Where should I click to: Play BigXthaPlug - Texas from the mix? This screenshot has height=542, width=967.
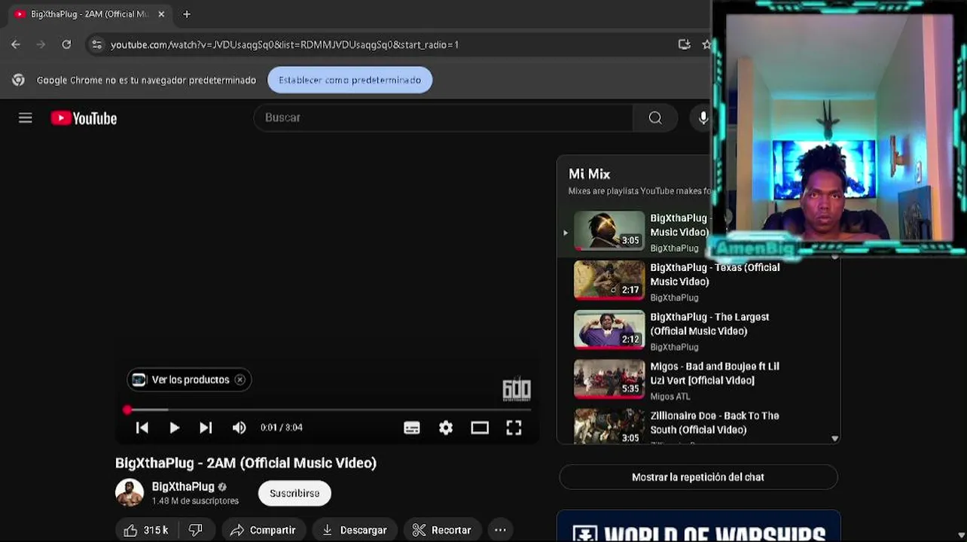(699, 282)
